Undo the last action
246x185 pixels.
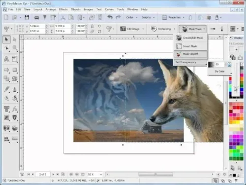tap(110, 17)
